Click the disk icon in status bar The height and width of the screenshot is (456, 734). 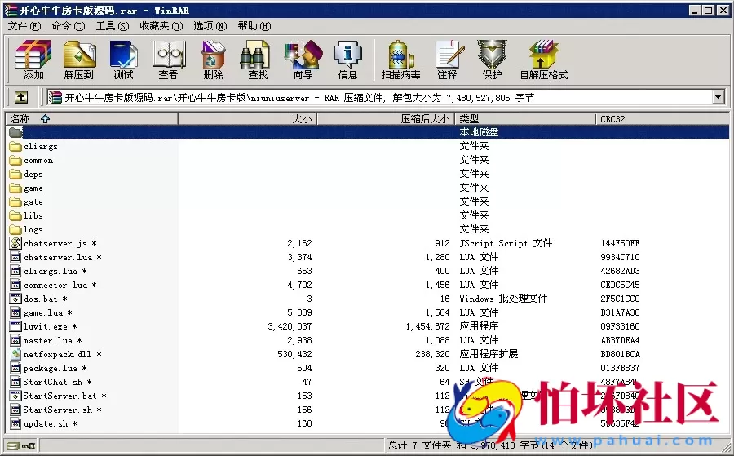(x=12, y=446)
